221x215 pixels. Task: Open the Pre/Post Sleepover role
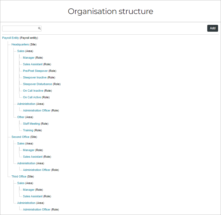click(x=35, y=71)
